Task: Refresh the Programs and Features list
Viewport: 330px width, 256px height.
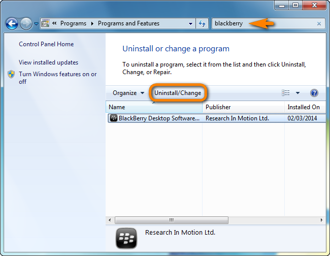Action: [202, 23]
